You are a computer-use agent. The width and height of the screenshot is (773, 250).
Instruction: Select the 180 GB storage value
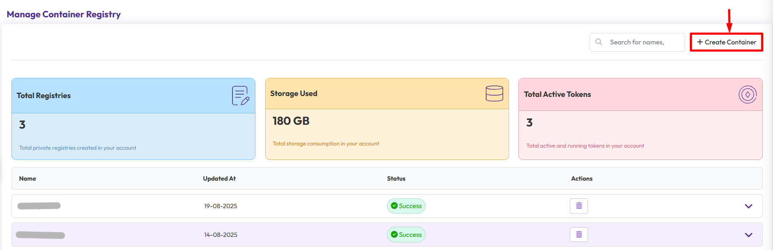coord(291,121)
